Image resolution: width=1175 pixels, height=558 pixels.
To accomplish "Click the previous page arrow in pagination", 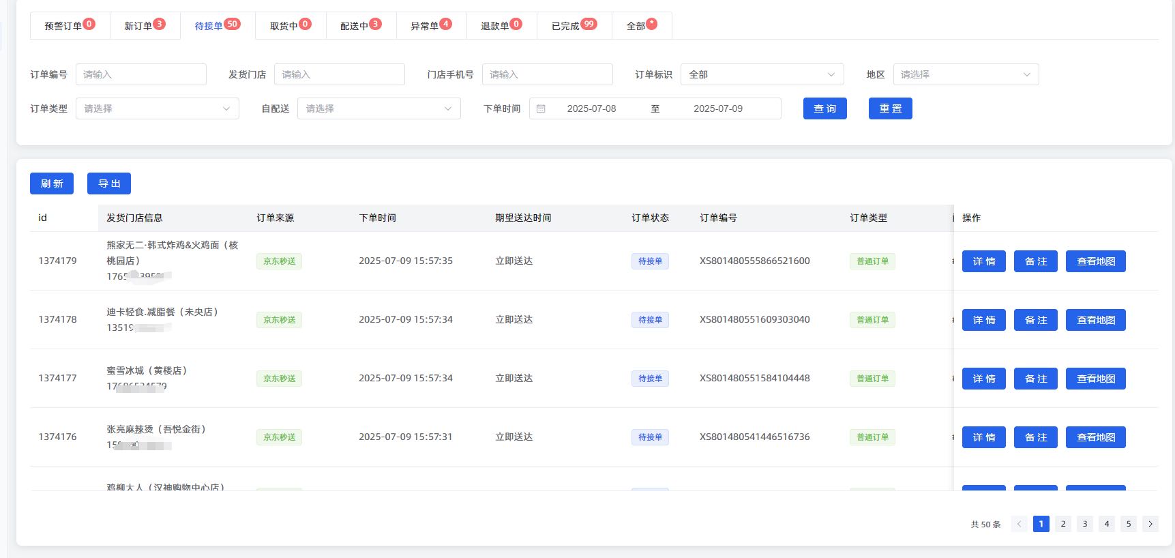I will 1020,524.
